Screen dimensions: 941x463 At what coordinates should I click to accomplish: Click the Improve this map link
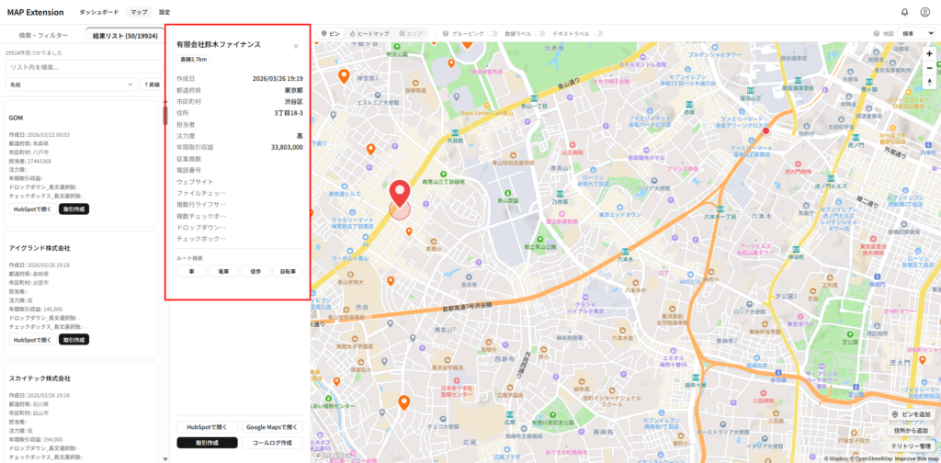point(918,458)
